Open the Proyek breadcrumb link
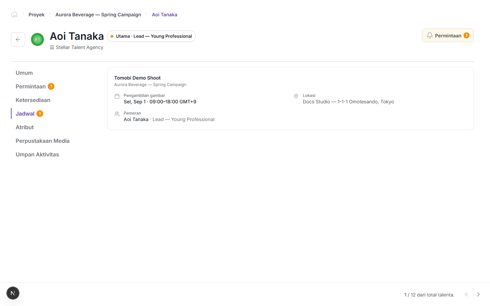490x306 pixels. coord(36,15)
